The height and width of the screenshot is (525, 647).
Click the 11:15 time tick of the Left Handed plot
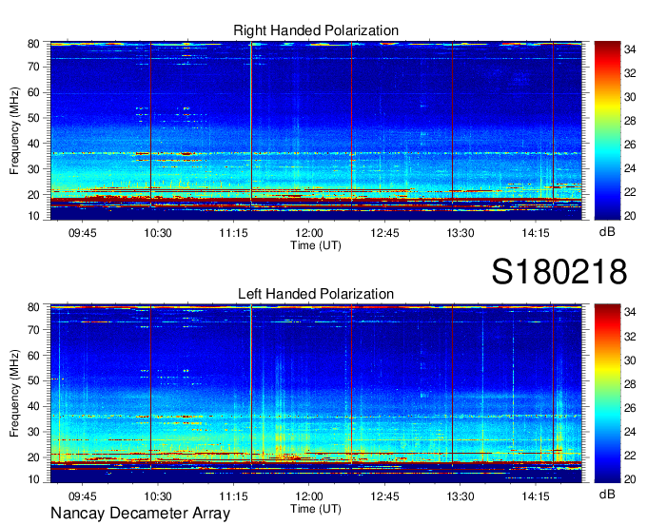point(233,496)
